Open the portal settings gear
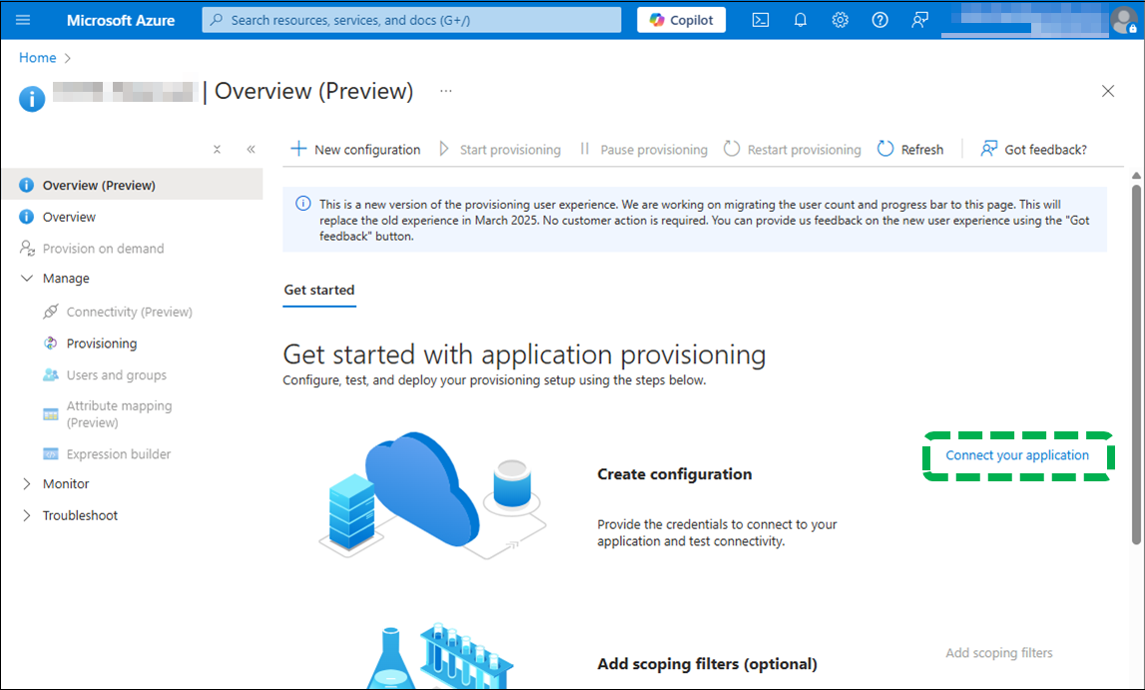The width and height of the screenshot is (1145, 690). [x=840, y=19]
